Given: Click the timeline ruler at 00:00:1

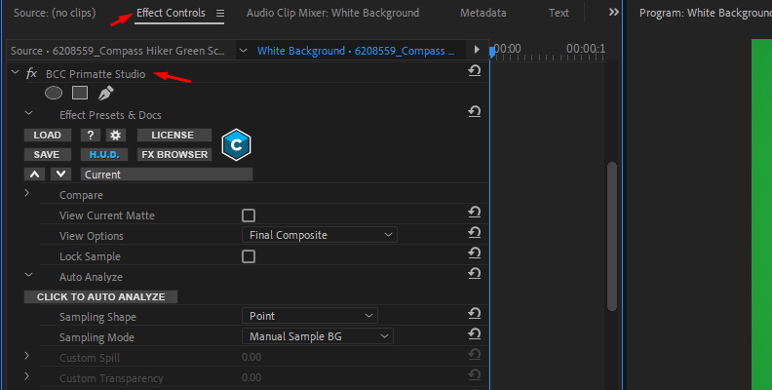Looking at the screenshot, I should pyautogui.click(x=586, y=48).
